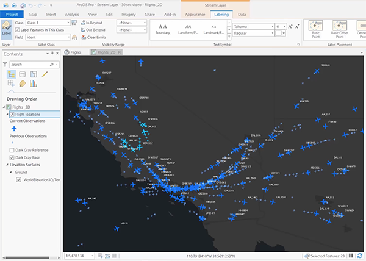Choose the Basic Point label placement

point(315,29)
